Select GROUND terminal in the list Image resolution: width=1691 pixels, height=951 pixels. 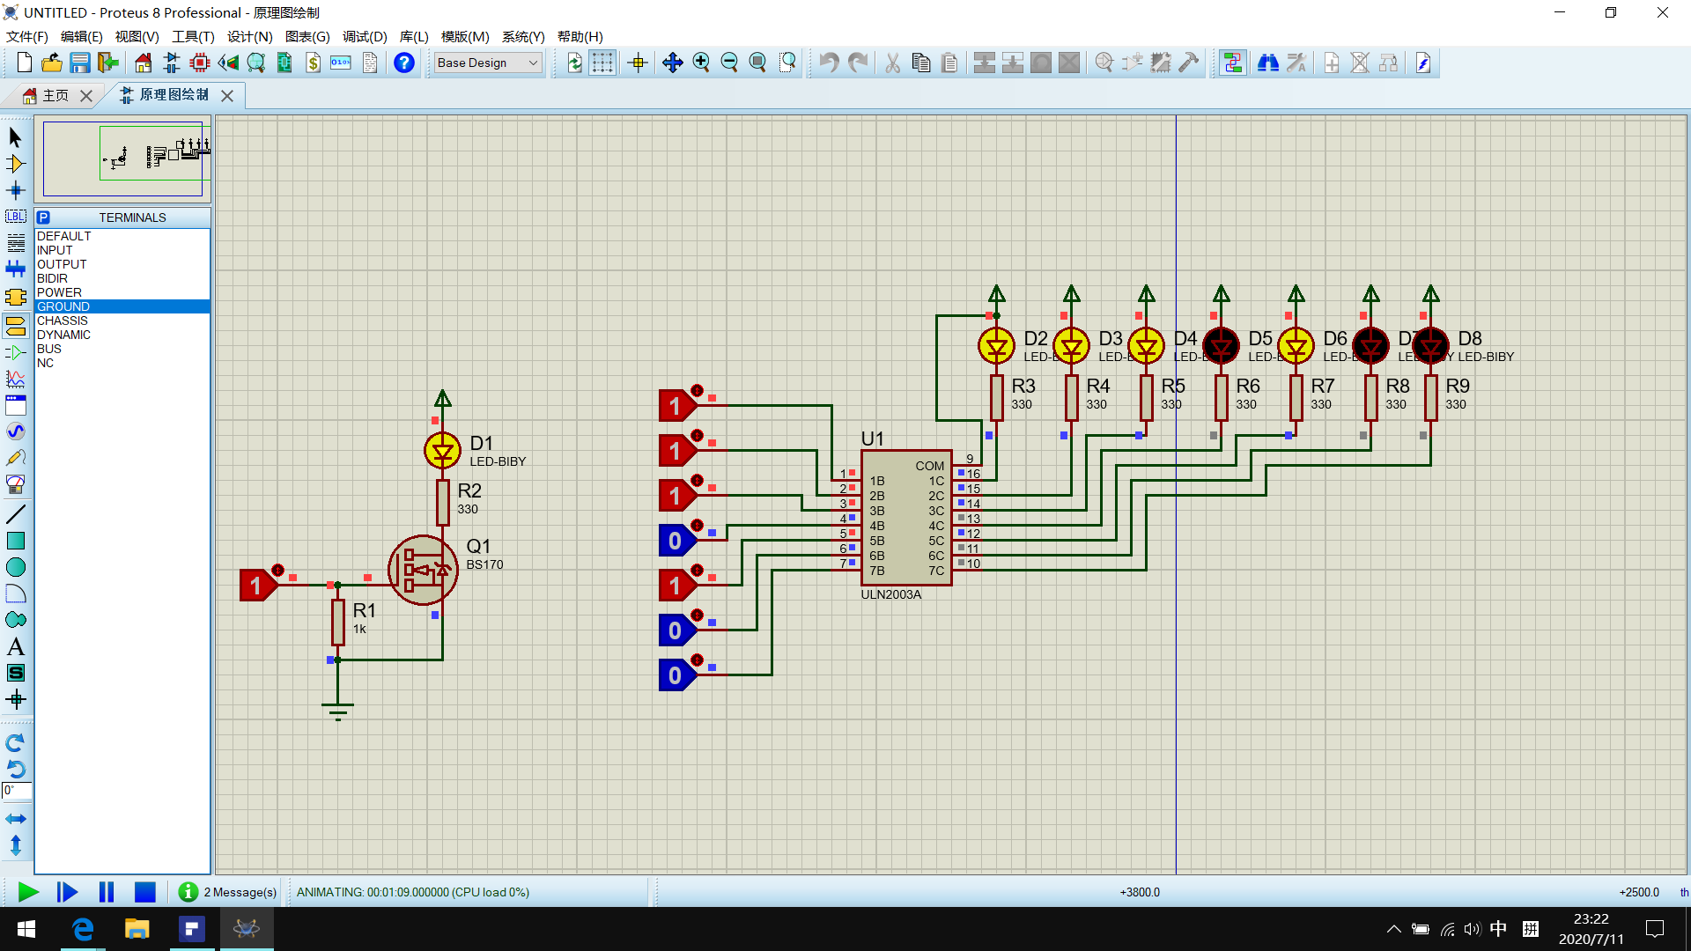[122, 306]
